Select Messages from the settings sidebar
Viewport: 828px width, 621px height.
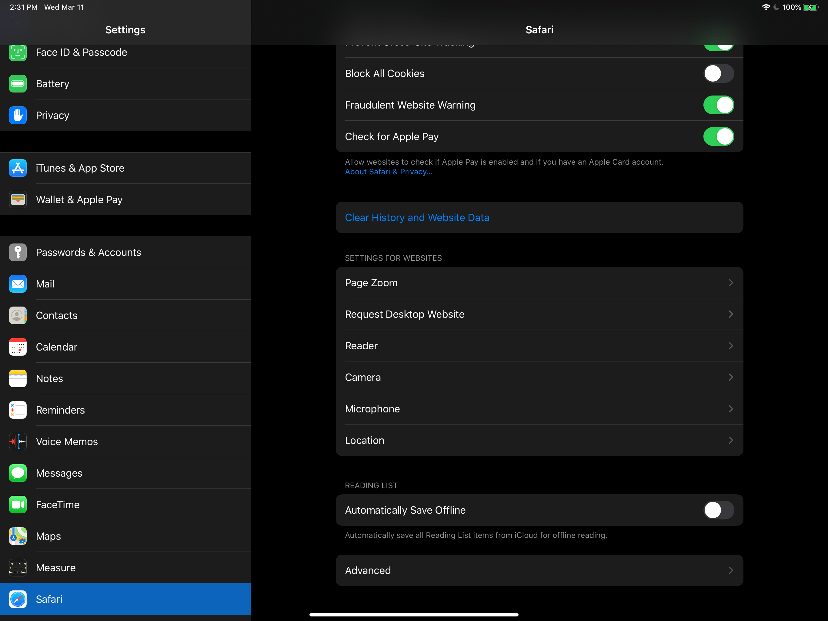click(x=59, y=473)
